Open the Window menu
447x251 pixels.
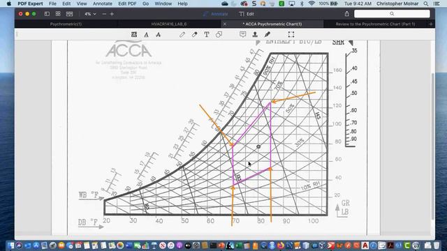163,3
